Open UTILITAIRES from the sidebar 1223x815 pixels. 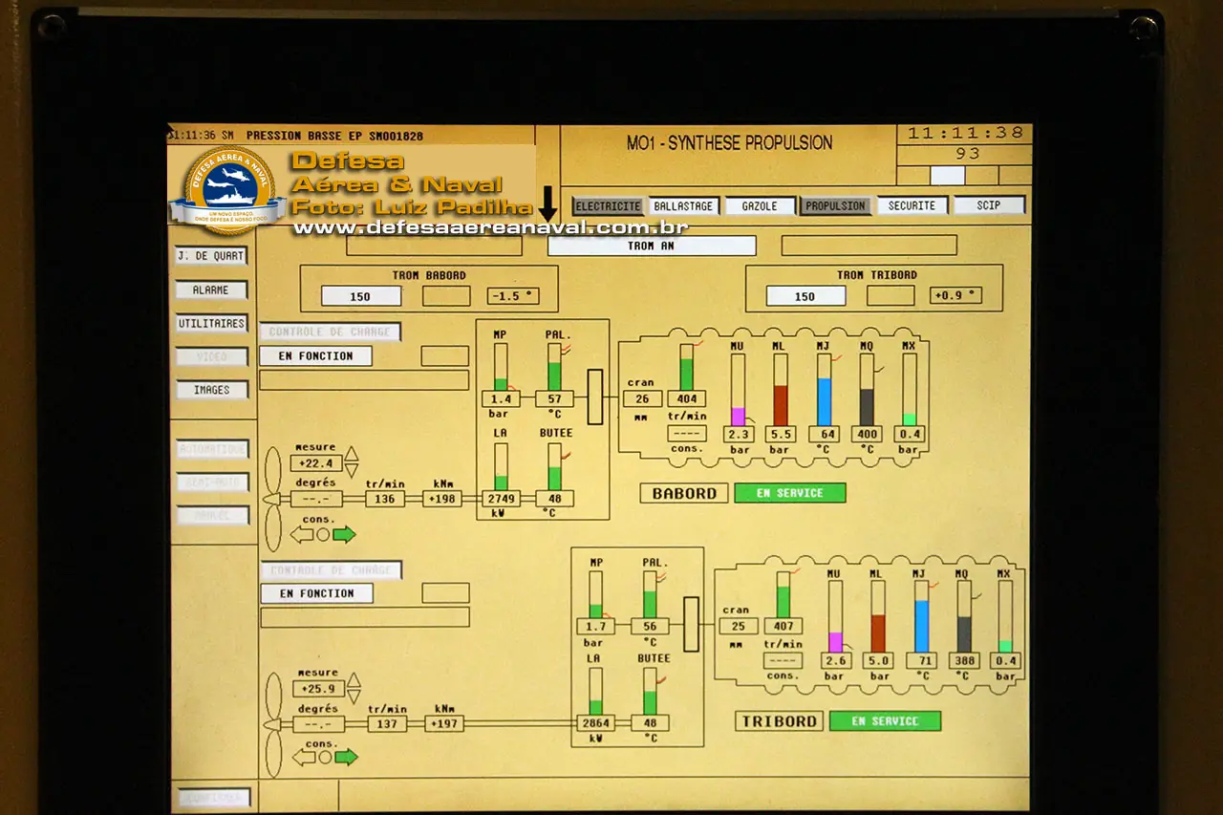pos(211,323)
